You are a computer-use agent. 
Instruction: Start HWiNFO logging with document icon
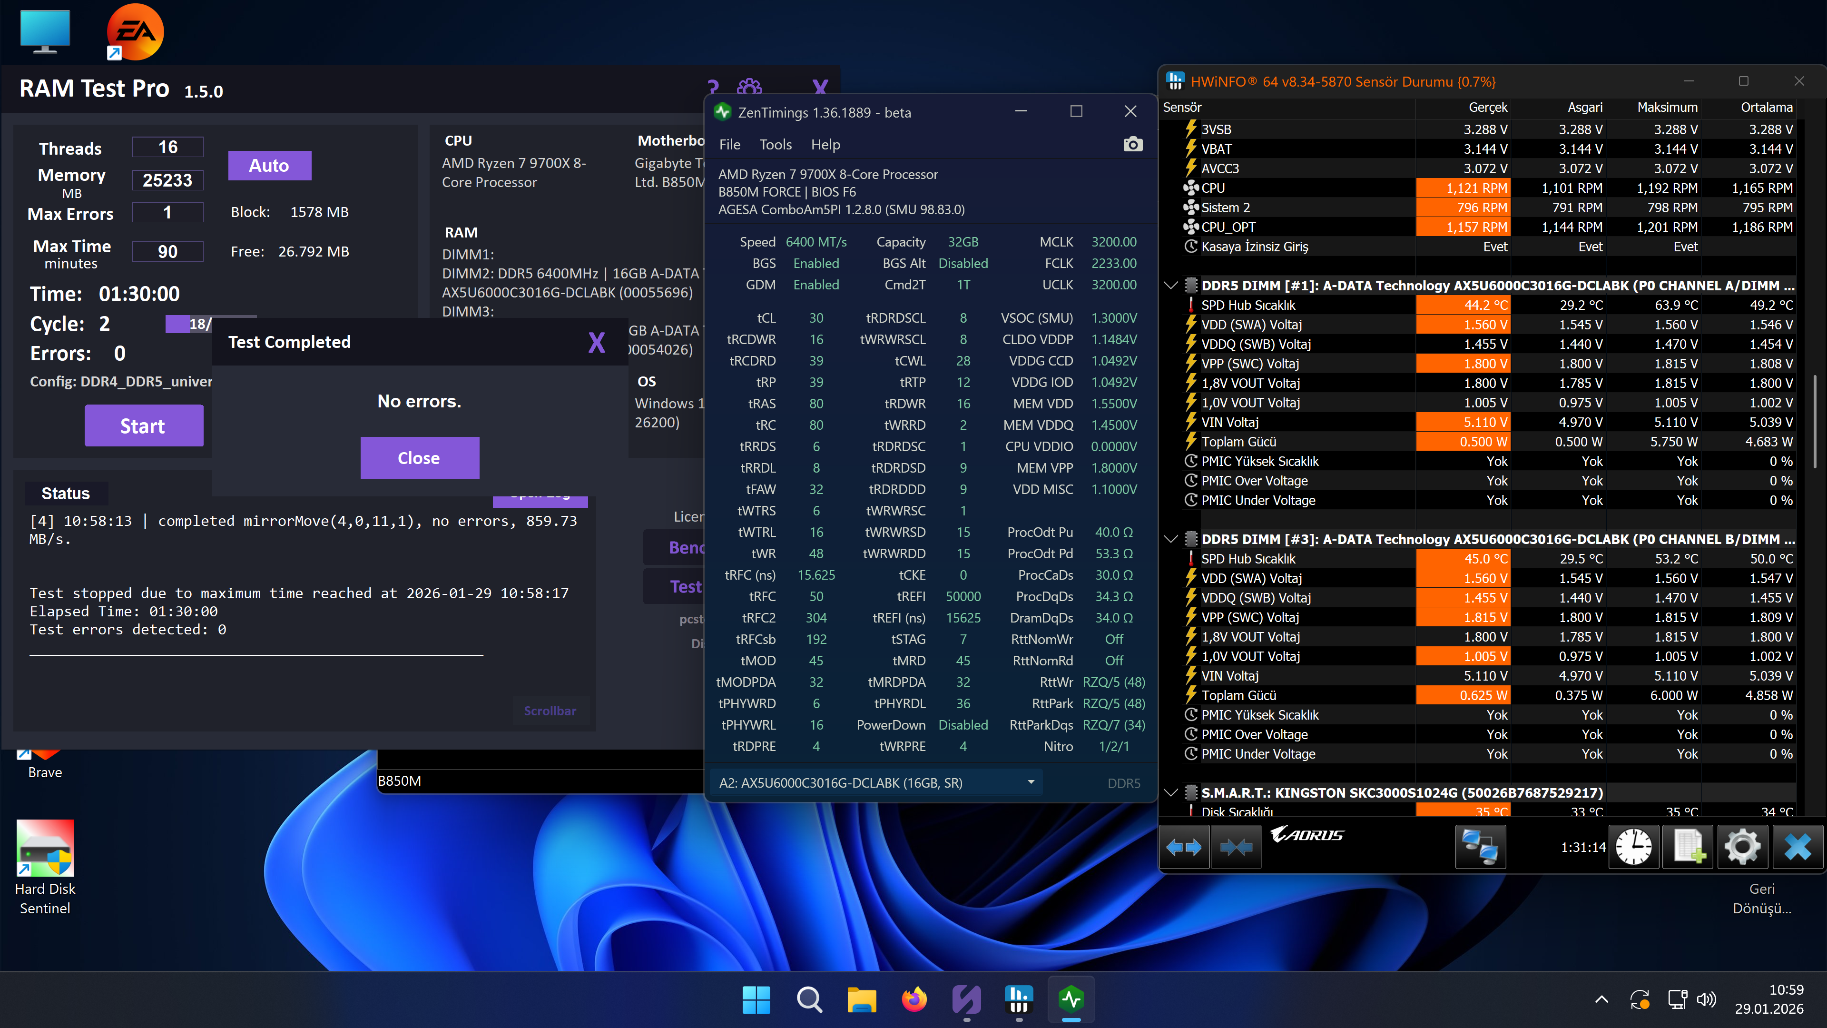tap(1688, 846)
